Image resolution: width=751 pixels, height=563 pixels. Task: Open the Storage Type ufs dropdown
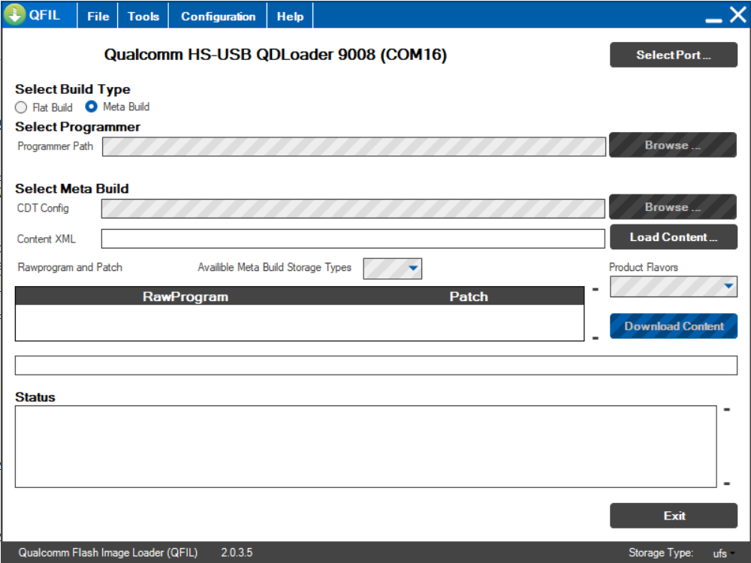(724, 553)
